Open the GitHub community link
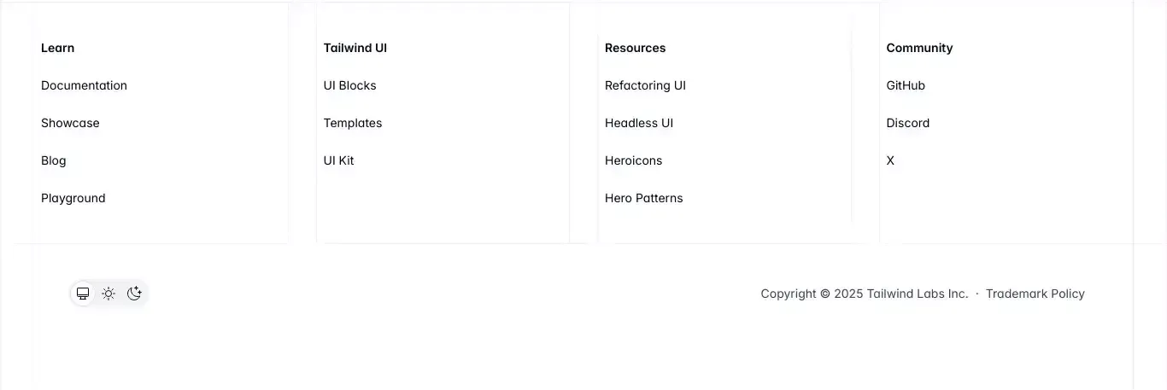1167x390 pixels. pyautogui.click(x=906, y=85)
